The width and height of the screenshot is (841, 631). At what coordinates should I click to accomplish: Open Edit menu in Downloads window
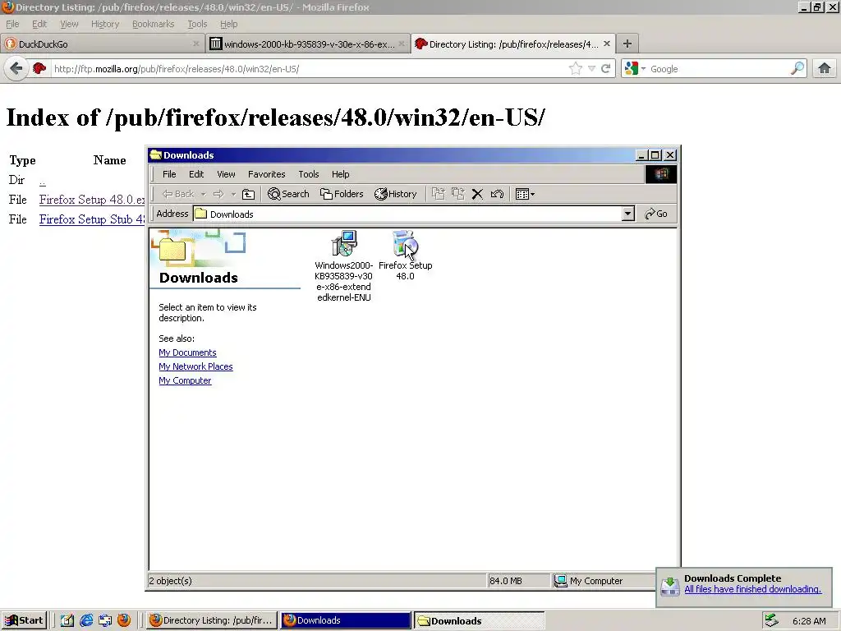coord(196,174)
